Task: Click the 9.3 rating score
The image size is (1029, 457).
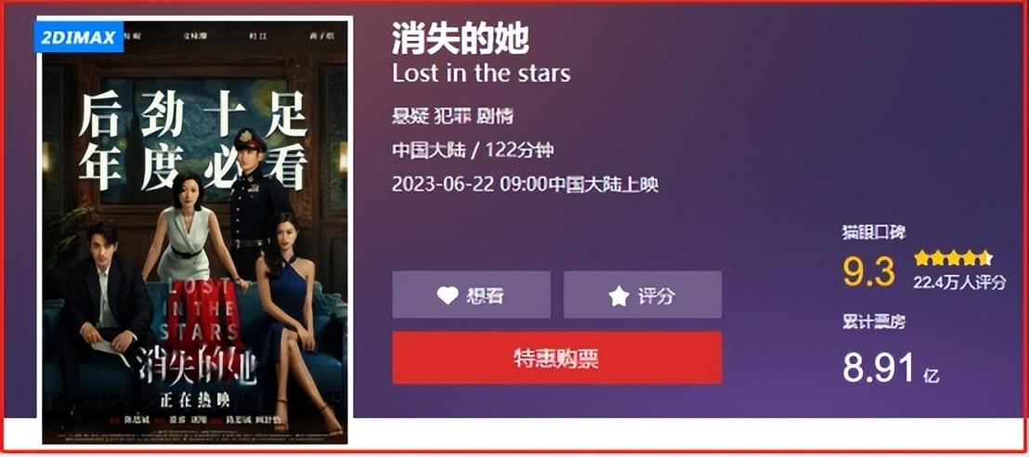Action: [869, 272]
